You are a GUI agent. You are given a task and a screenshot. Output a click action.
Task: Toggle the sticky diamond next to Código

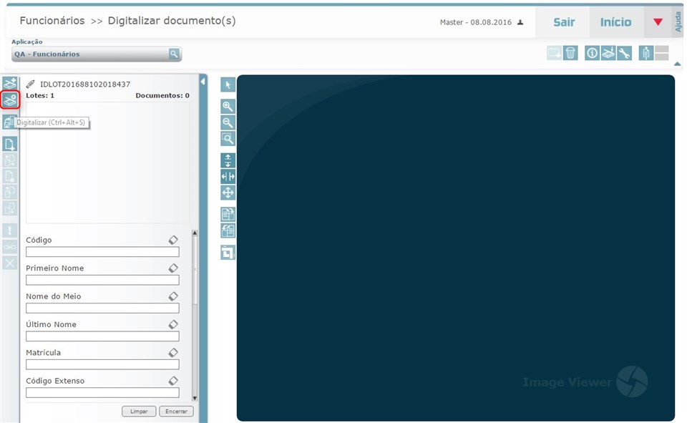(x=172, y=240)
